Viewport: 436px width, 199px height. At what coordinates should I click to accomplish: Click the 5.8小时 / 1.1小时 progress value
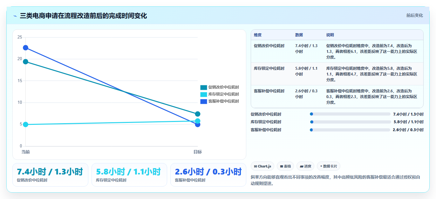(x=409, y=122)
